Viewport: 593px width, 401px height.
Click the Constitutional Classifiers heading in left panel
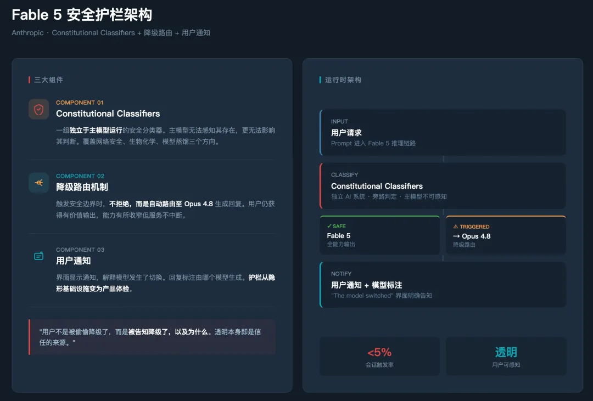108,114
